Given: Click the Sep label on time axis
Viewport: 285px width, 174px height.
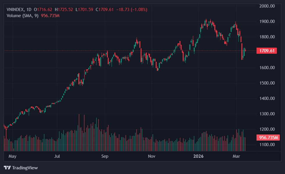Looking at the screenshot, I should [105, 156].
